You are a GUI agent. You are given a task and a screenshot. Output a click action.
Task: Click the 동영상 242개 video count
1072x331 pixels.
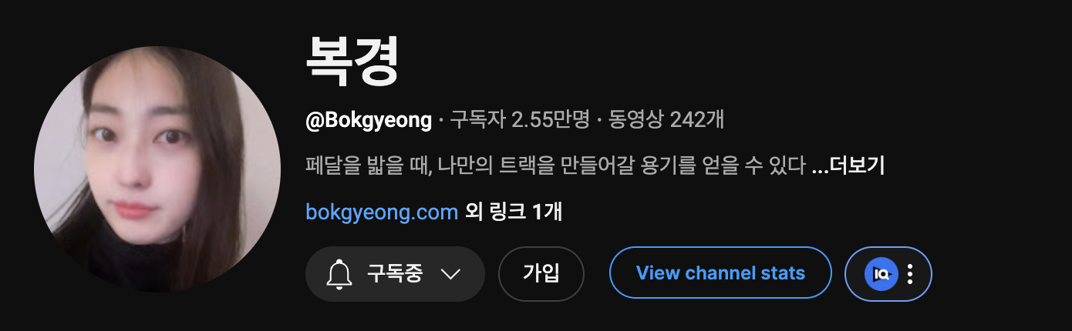click(666, 120)
